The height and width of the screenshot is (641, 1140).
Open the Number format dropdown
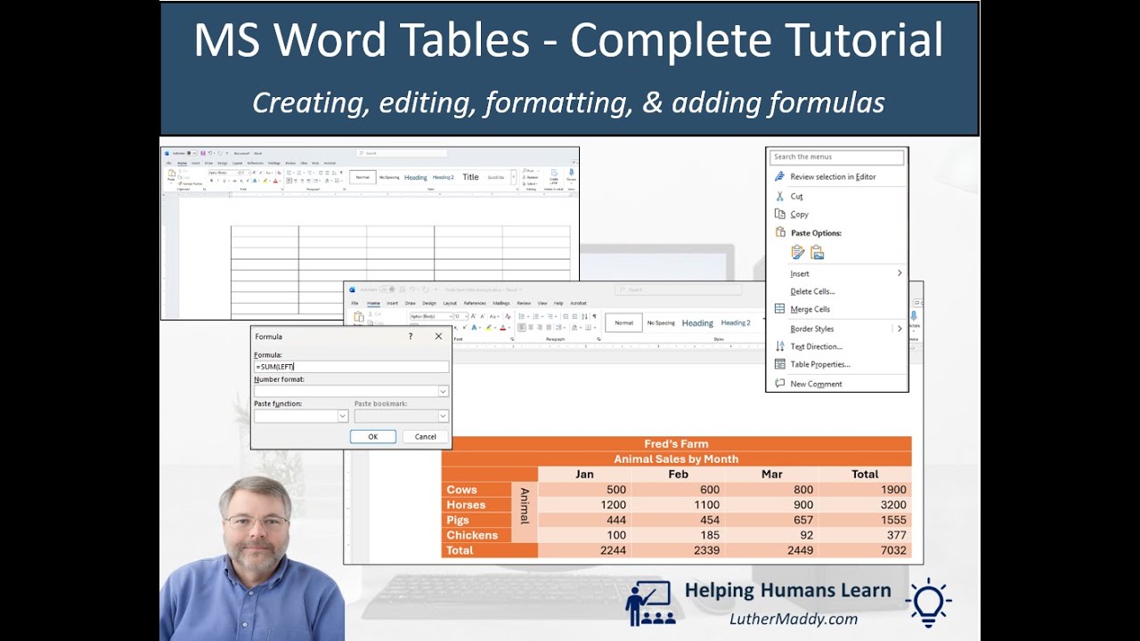(x=443, y=391)
